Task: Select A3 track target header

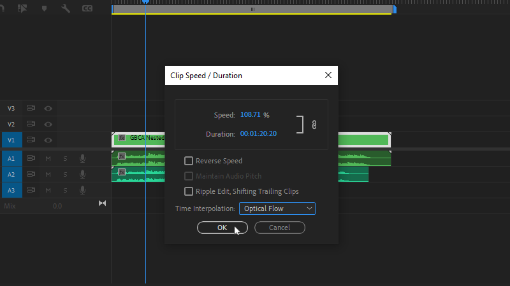Action: pos(12,190)
